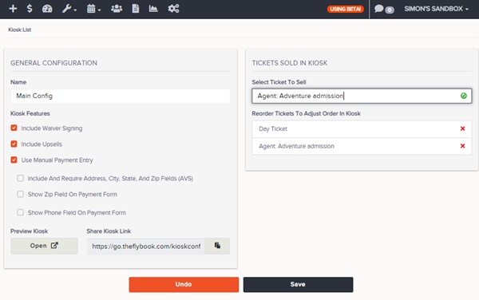The height and width of the screenshot is (300, 479).
Task: Select the Agent: Adventure admission list row
Action: (x=362, y=146)
